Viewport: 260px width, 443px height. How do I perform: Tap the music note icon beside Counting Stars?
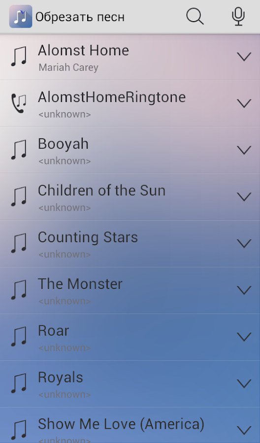pyautogui.click(x=19, y=243)
